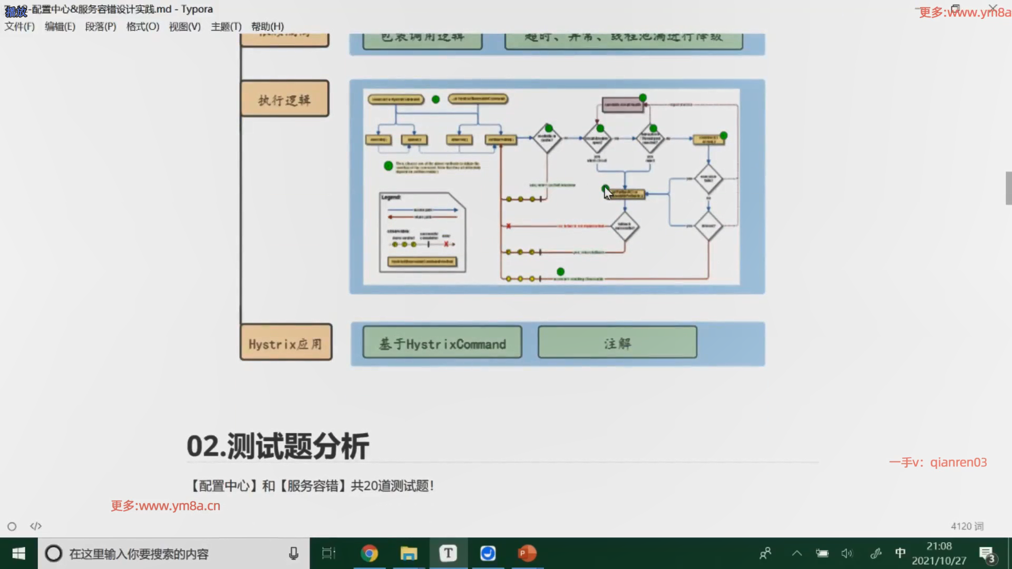The image size is (1012, 569).
Task: Open the 段落(P) paragraph menu
Action: click(x=100, y=26)
